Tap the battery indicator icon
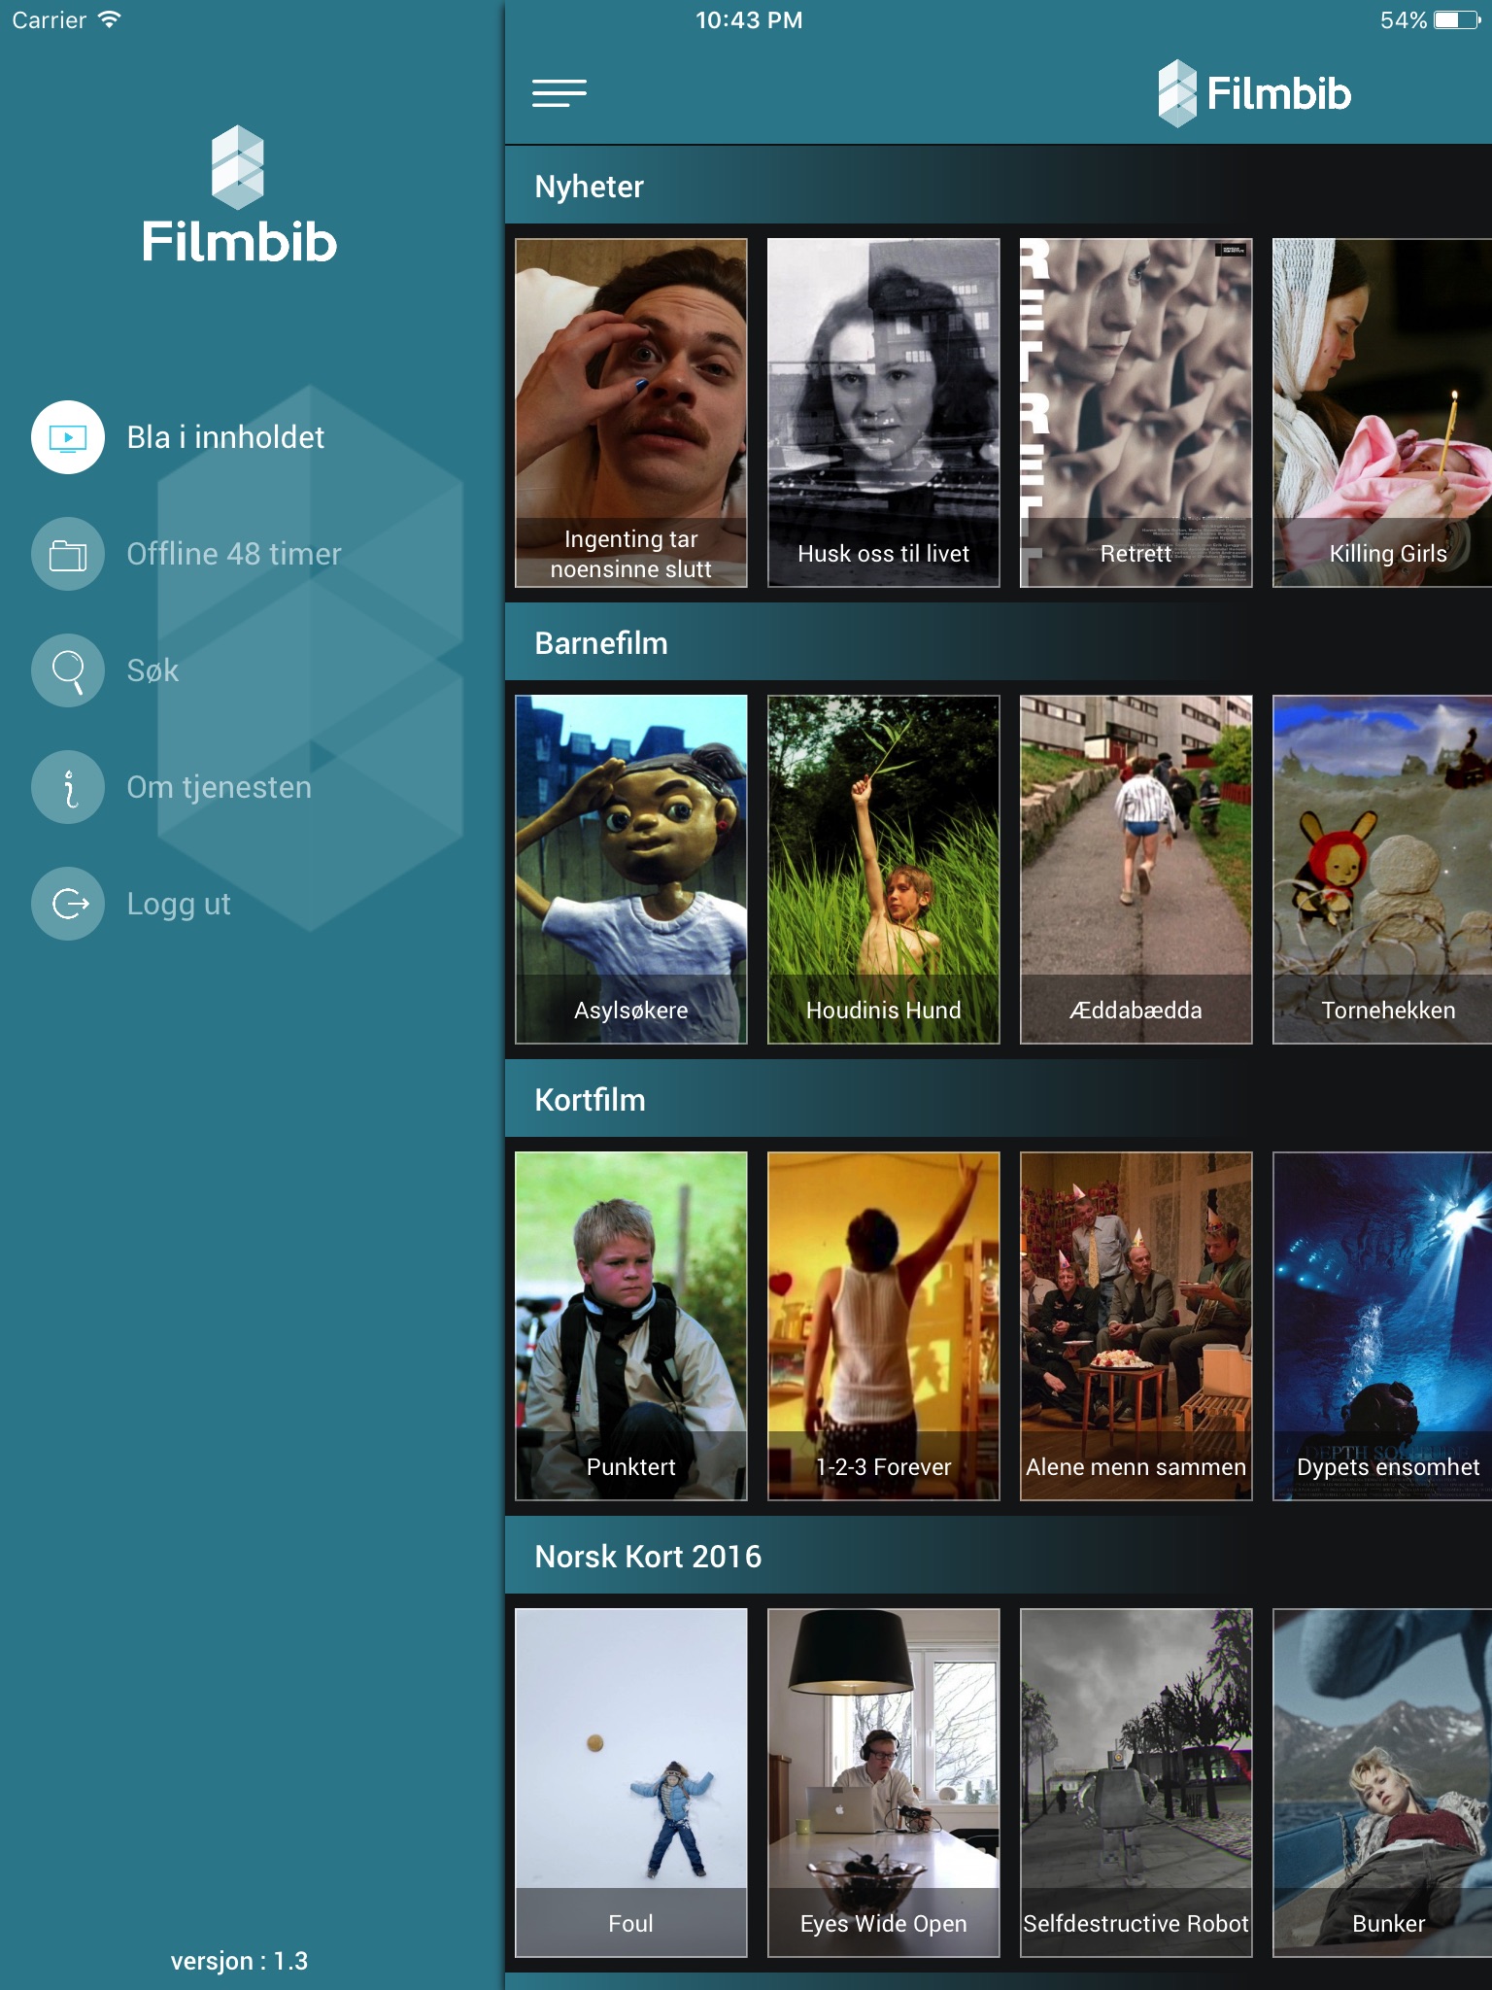The height and width of the screenshot is (1990, 1492). [1457, 20]
